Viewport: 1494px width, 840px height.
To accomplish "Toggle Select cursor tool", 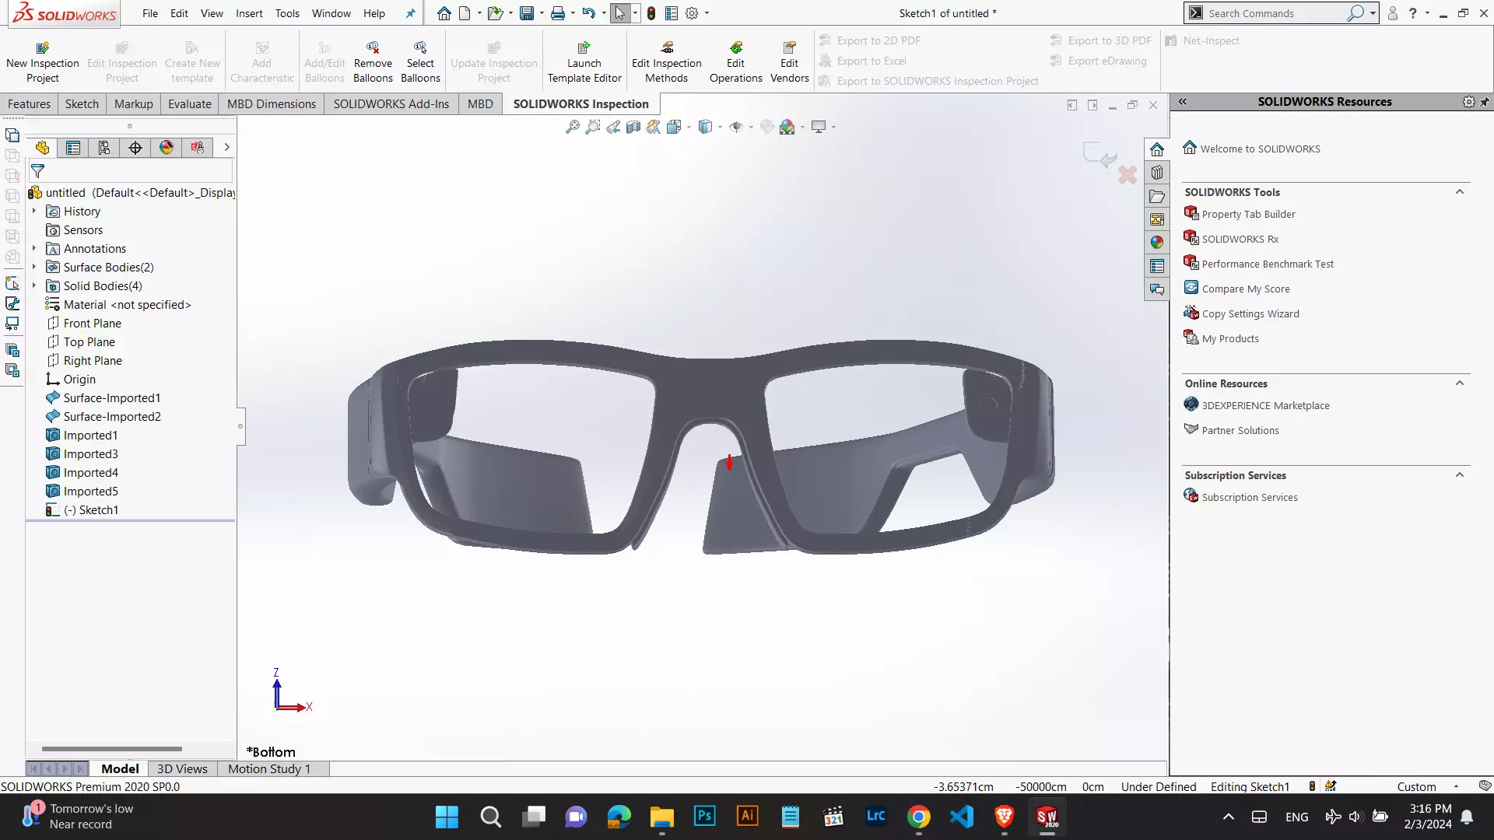I will pyautogui.click(x=619, y=13).
